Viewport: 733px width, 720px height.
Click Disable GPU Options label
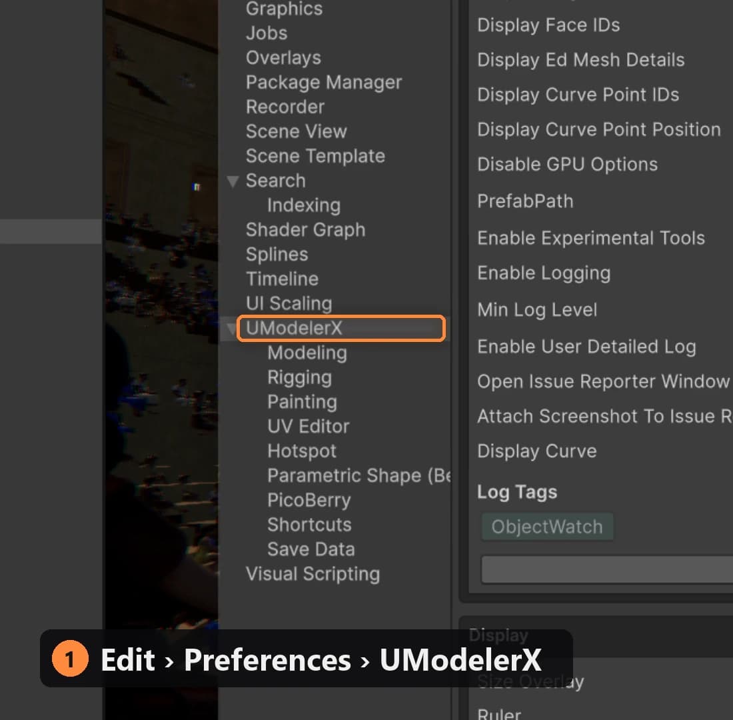(568, 165)
